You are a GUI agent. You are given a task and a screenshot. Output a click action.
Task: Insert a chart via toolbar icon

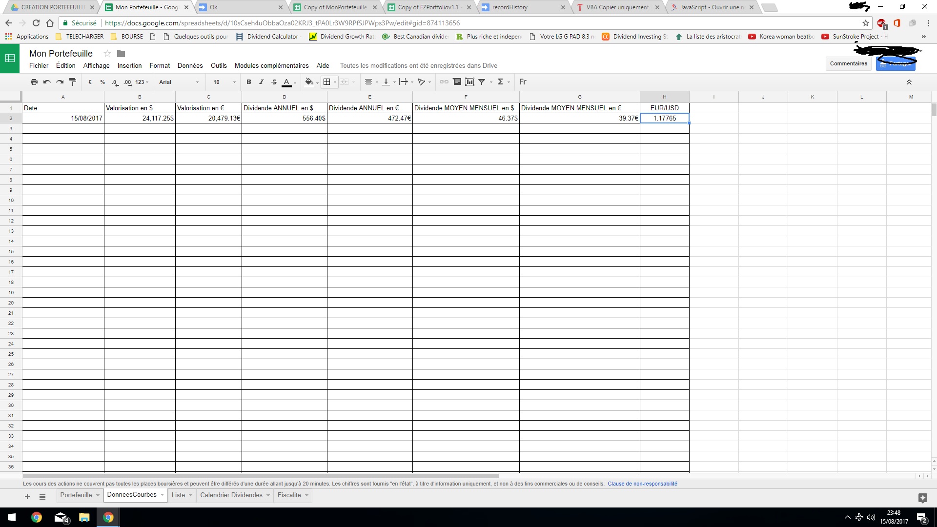point(469,82)
